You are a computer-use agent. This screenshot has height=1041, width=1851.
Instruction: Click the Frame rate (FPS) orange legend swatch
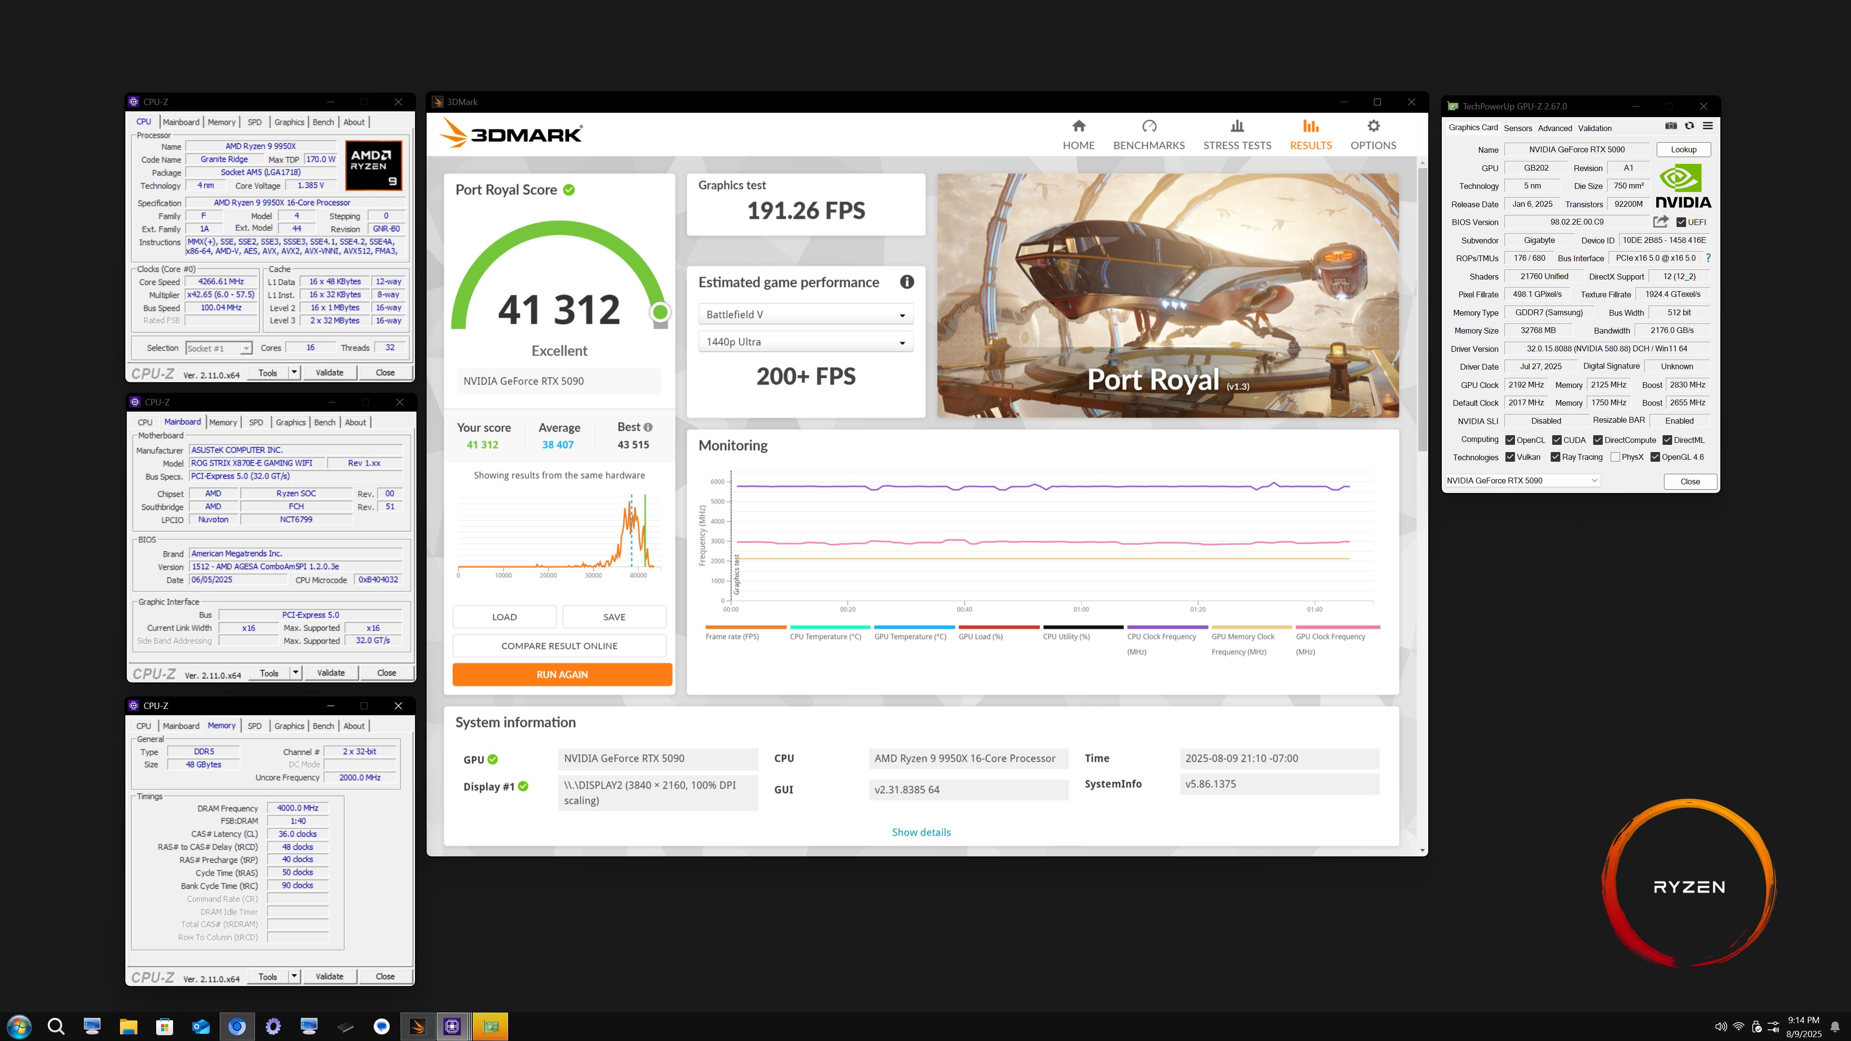(x=745, y=627)
